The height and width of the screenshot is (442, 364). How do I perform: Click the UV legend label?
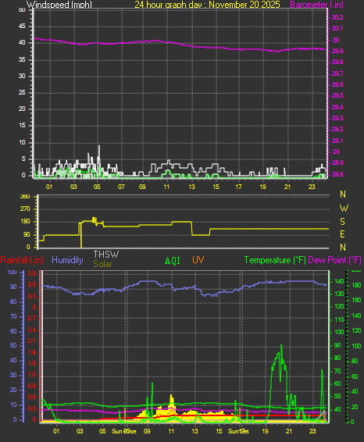(x=198, y=260)
